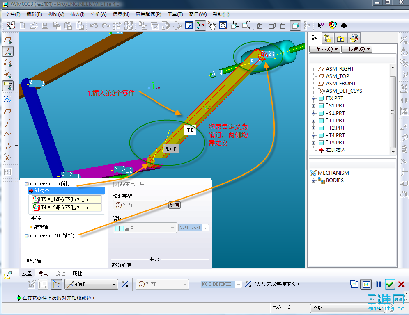Viewport: 409px width, 315px height.
Task: Toggle the 约束已启用 checkbox
Action: coord(116,184)
